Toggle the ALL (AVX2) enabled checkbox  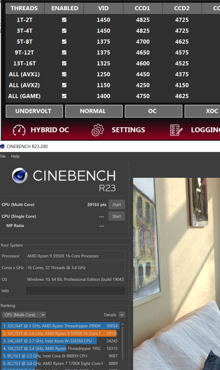tap(64, 85)
